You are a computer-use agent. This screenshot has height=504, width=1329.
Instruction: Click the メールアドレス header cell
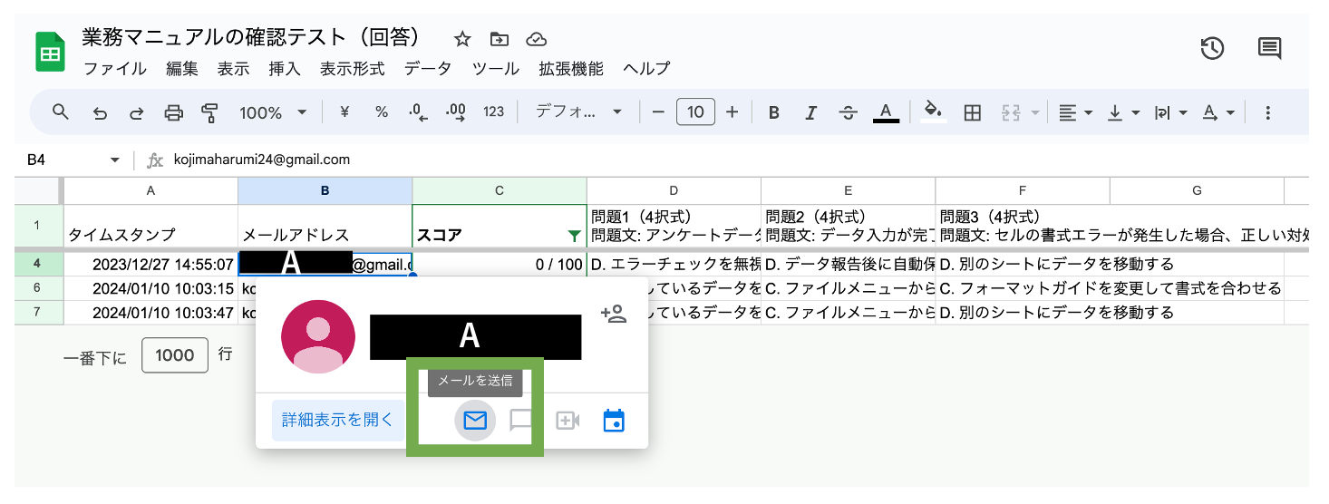click(325, 226)
